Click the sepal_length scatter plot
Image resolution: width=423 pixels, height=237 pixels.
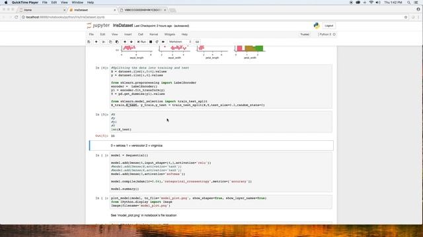(x=137, y=49)
